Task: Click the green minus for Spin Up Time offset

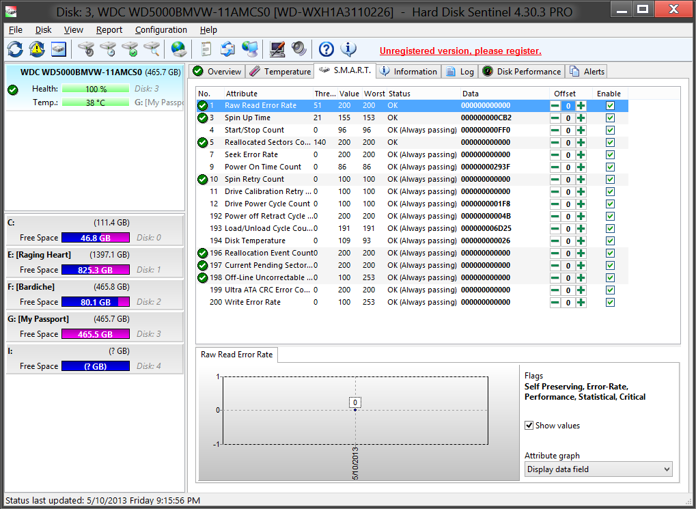Action: click(555, 118)
